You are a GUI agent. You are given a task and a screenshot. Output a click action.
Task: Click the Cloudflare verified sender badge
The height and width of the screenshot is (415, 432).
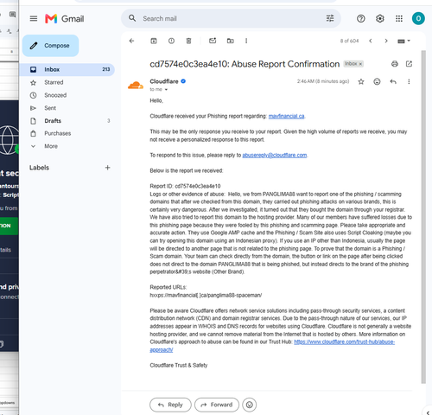click(183, 81)
